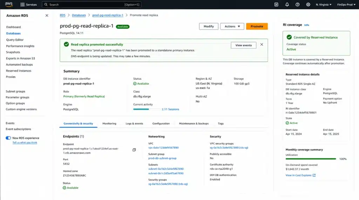
Task: Open the VPC vpc-0abc123def4567890 link
Action: (x=163, y=148)
